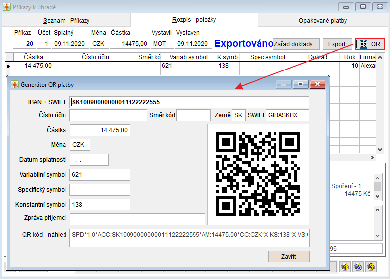Viewport: 390px width, 279px height.
Task: Click printer icon number 2
Action: click(x=358, y=267)
